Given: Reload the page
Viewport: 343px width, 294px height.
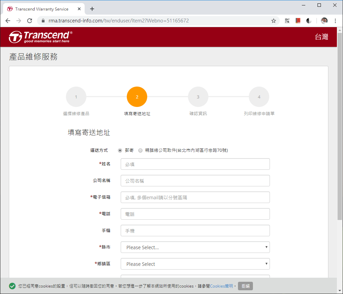Looking at the screenshot, I should click(30, 20).
